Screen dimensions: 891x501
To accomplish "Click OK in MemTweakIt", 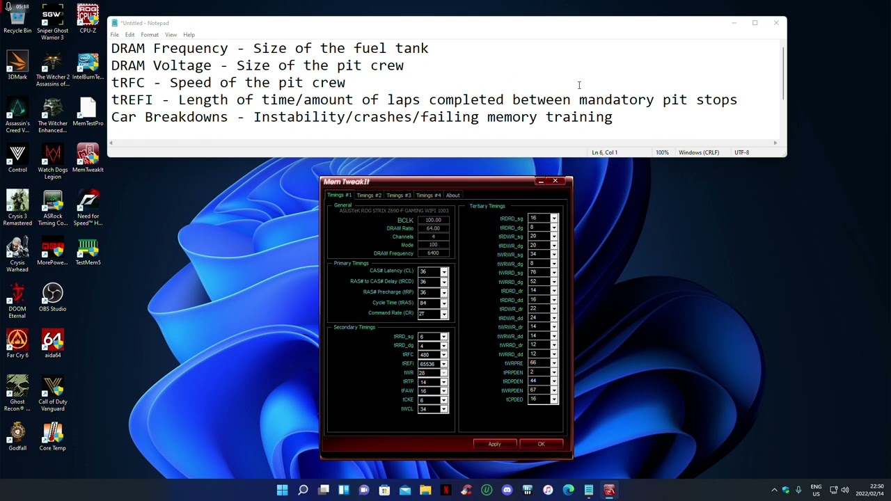I will [x=541, y=444].
